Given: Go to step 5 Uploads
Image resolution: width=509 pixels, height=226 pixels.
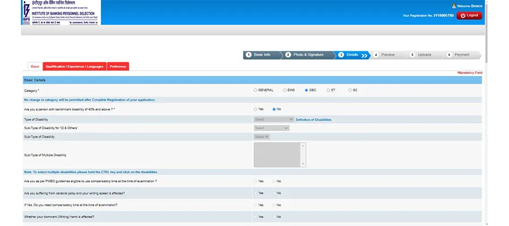Looking at the screenshot, I should [x=424, y=55].
